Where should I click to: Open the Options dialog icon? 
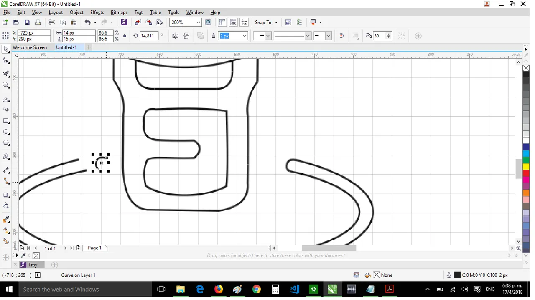(x=299, y=22)
